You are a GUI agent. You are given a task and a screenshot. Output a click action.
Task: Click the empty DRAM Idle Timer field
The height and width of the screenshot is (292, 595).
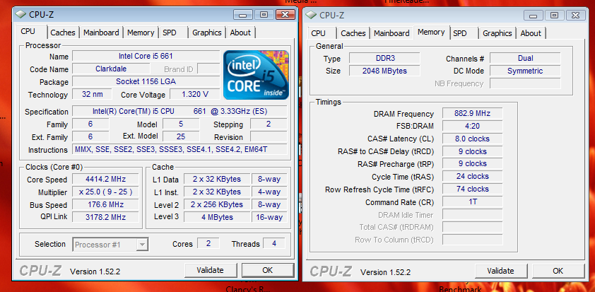click(473, 214)
